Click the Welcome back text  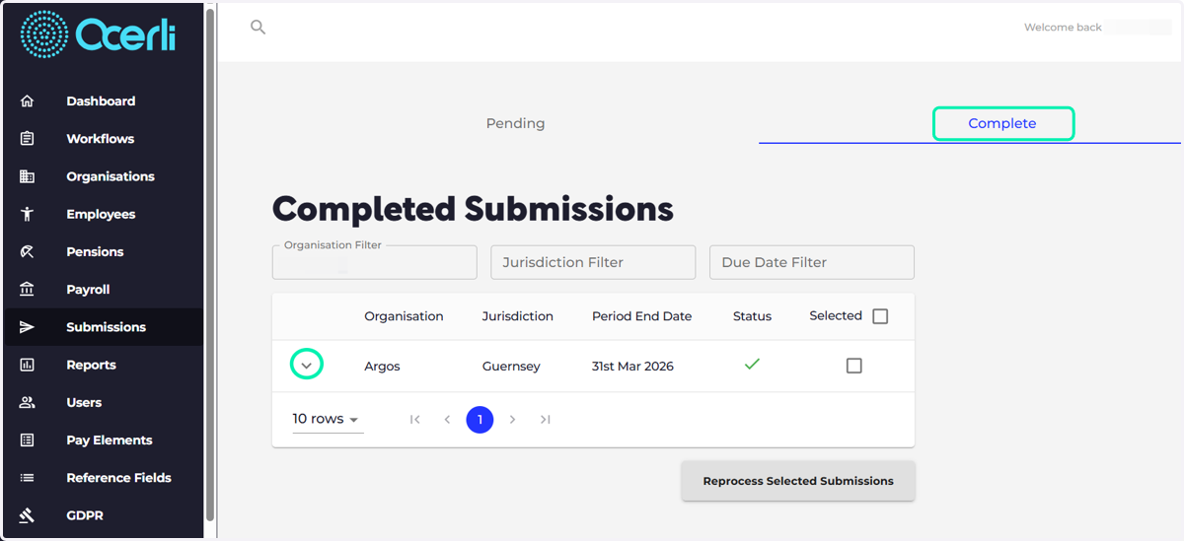pos(1063,28)
